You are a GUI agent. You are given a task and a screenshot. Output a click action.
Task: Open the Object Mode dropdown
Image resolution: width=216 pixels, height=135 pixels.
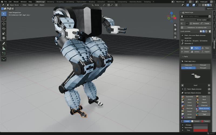(14, 5)
